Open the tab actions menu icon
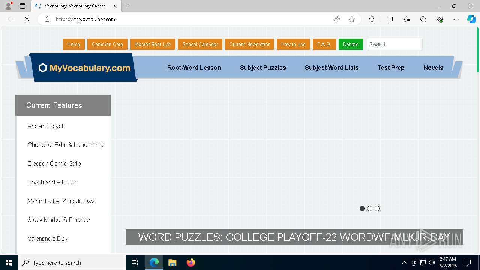This screenshot has width=480, height=270. (22, 6)
